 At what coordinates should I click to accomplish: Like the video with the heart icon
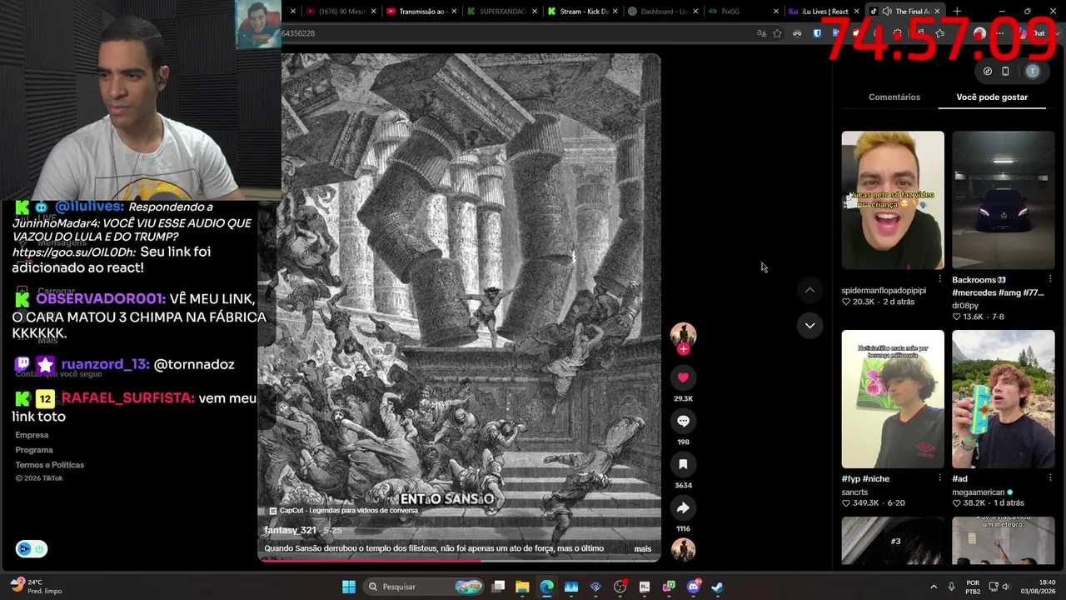click(683, 377)
